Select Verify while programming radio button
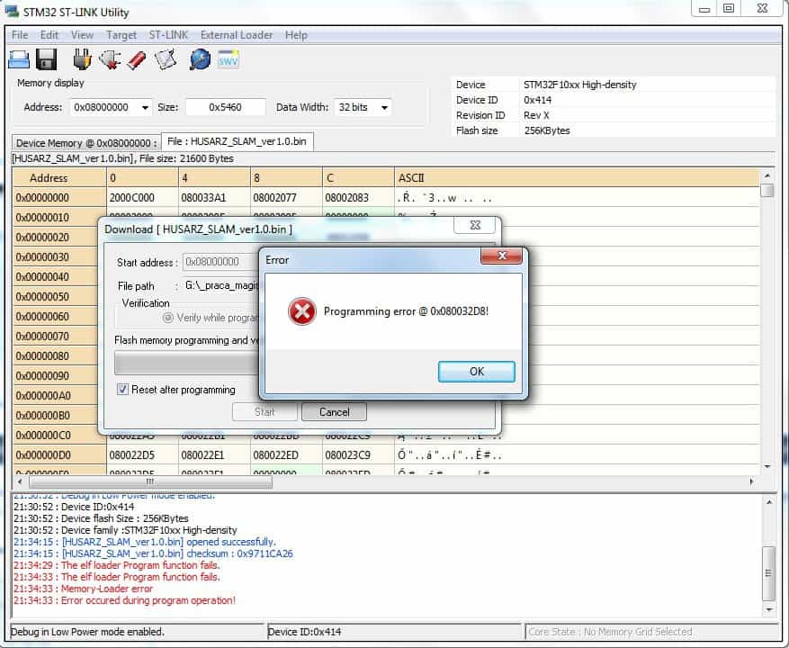 coord(168,318)
